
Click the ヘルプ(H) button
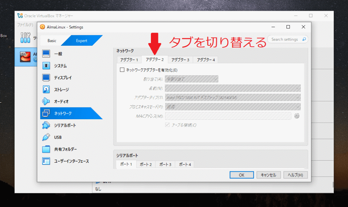(295, 175)
